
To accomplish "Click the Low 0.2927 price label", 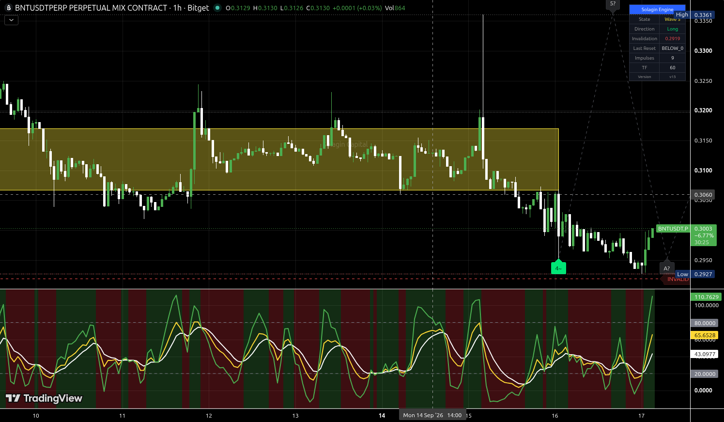I will point(695,274).
